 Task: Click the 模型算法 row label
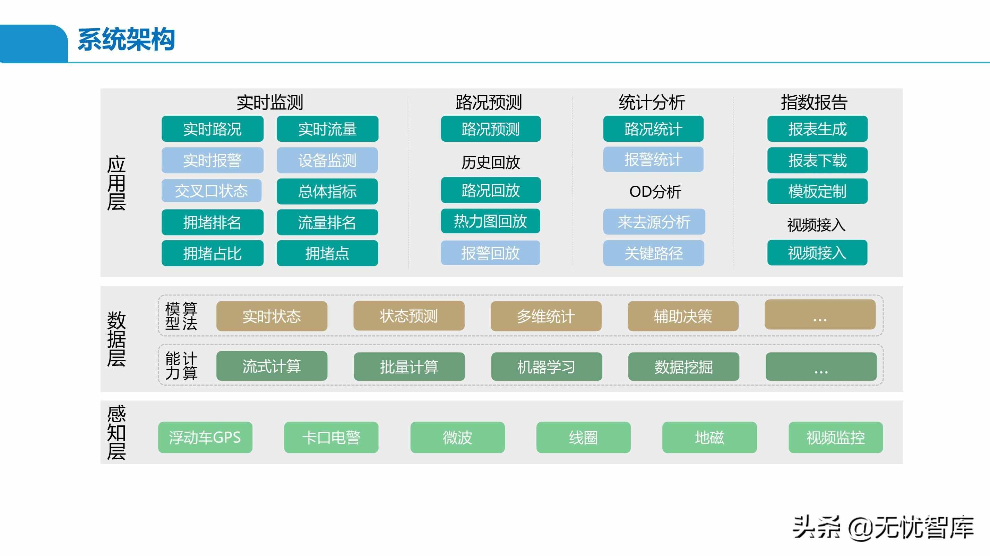(181, 316)
